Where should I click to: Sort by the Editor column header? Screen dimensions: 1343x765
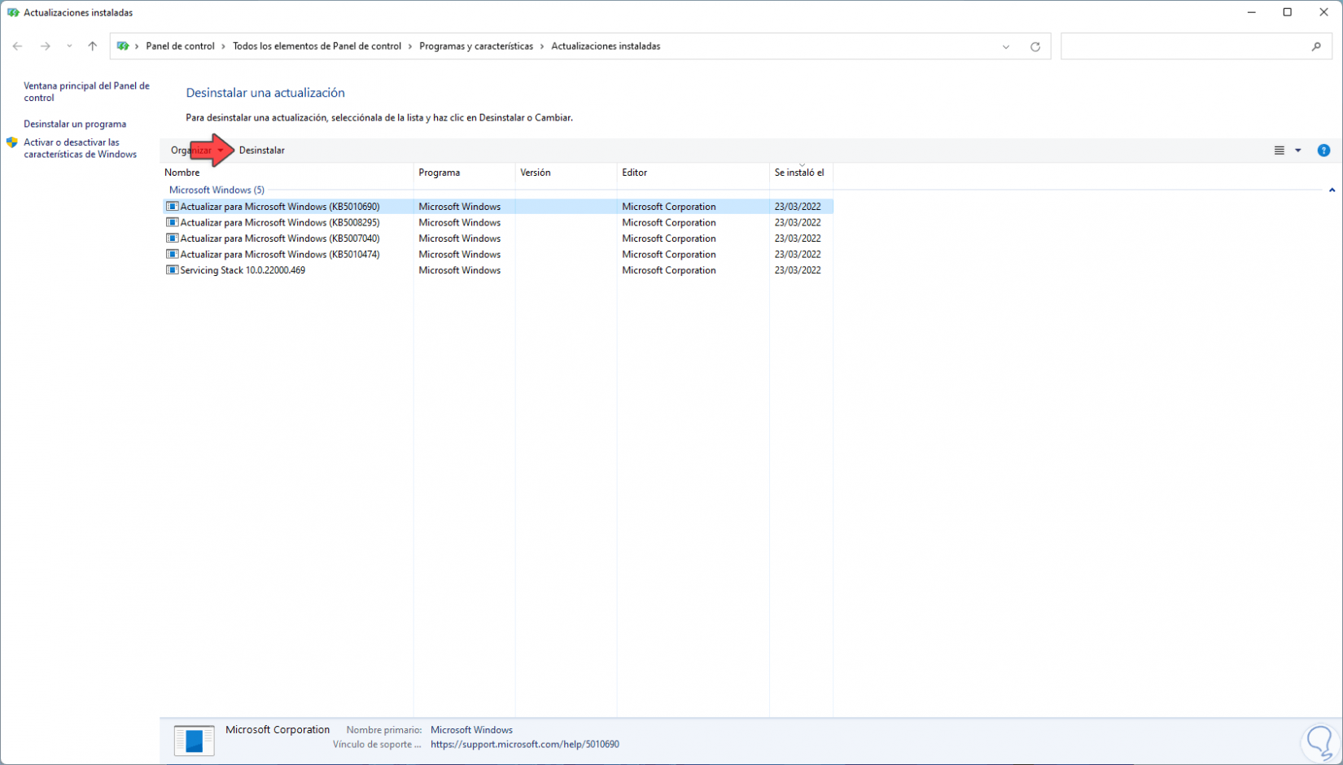(693, 173)
